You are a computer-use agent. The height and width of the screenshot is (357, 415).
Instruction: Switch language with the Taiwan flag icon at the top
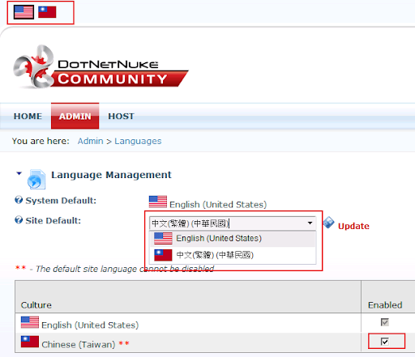click(x=47, y=12)
